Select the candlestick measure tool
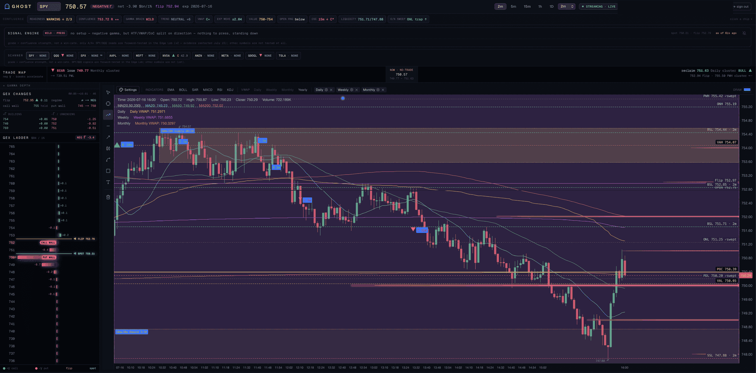This screenshot has width=756, height=373. 108,148
